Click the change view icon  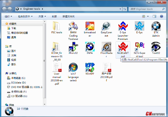point(143,16)
